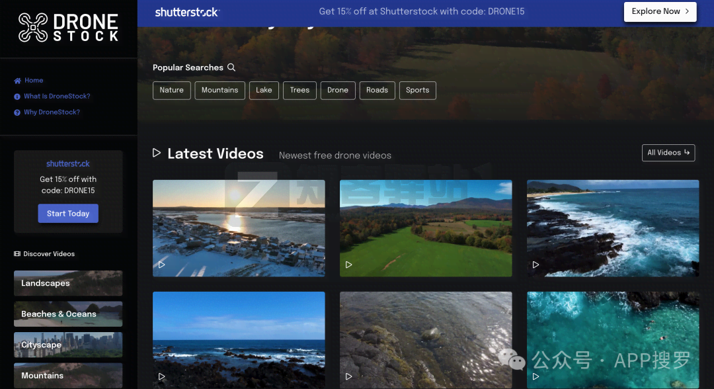Click the Home house icon in sidebar
The image size is (714, 389).
coord(17,81)
